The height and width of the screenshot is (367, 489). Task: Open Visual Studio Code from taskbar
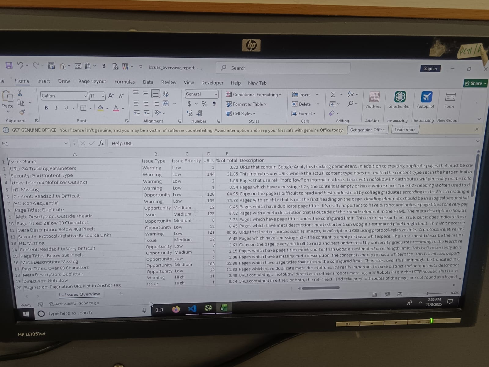[192, 309]
